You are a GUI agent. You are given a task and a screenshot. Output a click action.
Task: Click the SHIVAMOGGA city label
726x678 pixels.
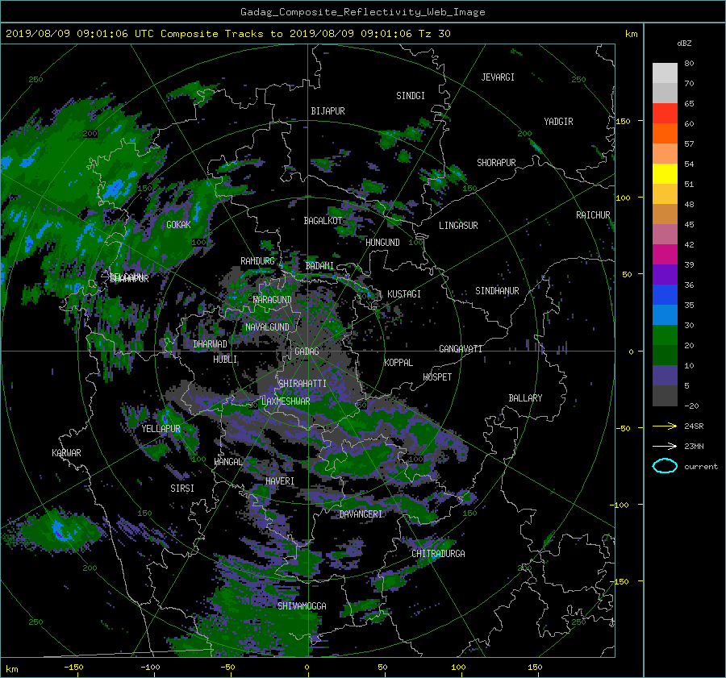tap(302, 606)
